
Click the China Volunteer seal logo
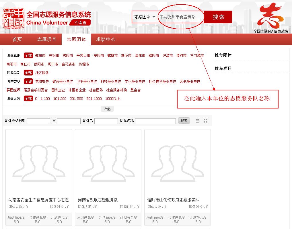13,18
